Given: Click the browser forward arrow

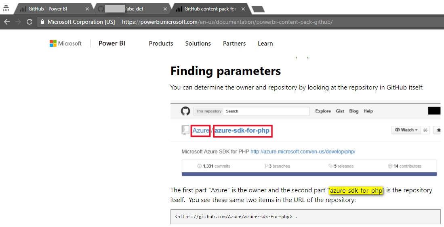Looking at the screenshot, I should 18,22.
